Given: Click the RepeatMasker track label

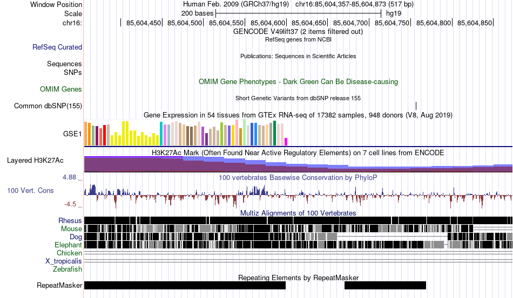Looking at the screenshot, I should click(59, 285).
